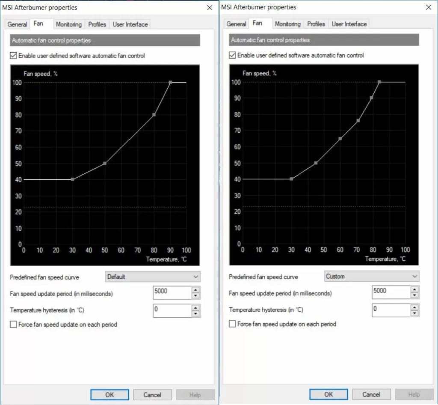Decrease temperature hysteresis in left window
Screen dimensions: 438x405
(x=195, y=314)
